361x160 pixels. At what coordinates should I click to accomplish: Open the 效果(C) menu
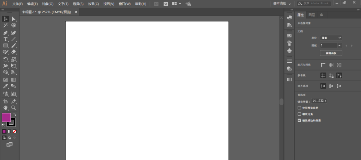(x=93, y=4)
